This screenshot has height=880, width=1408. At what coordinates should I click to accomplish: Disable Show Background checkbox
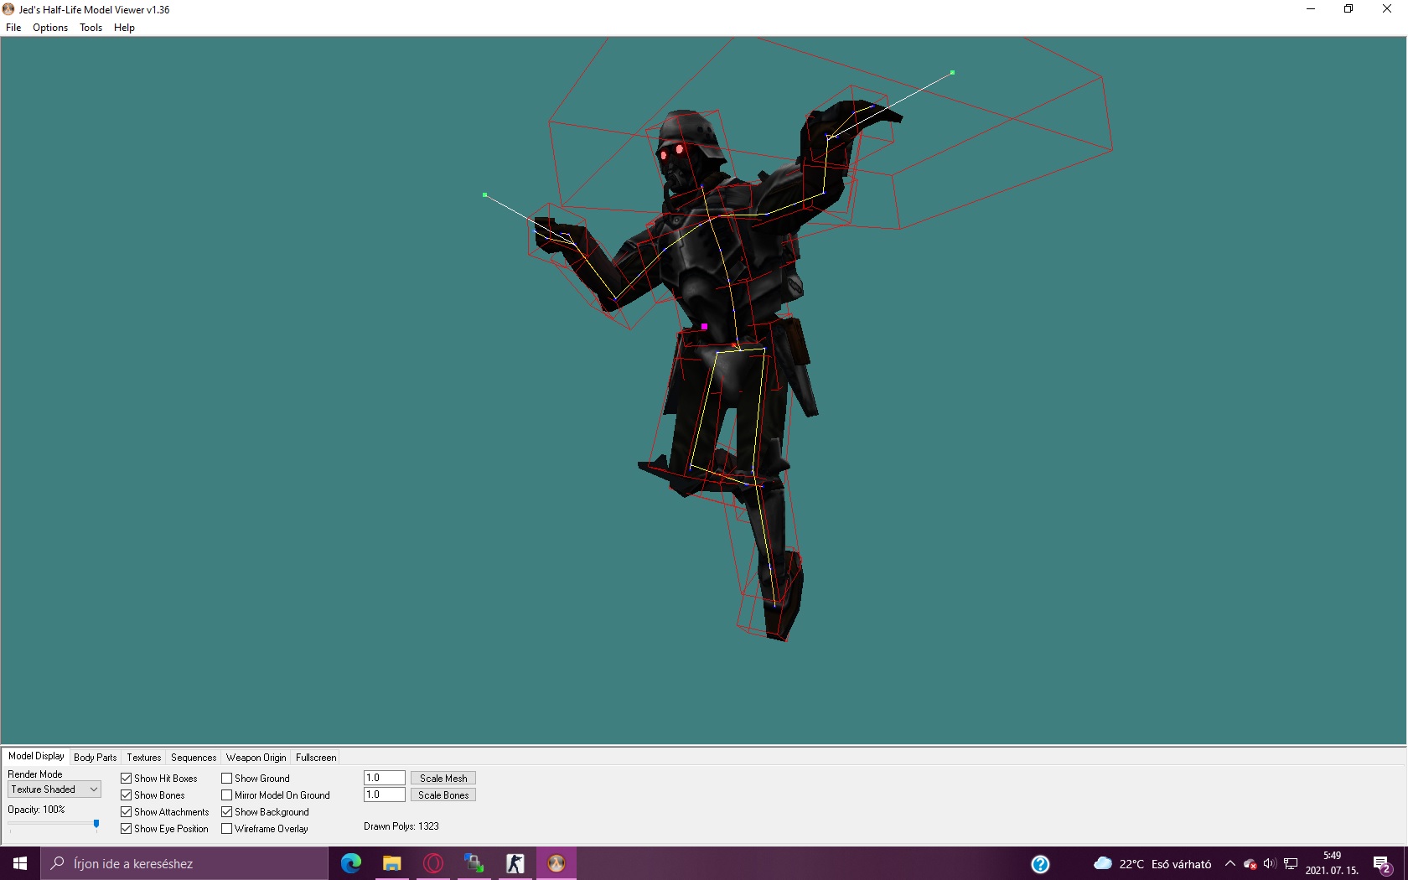point(227,812)
